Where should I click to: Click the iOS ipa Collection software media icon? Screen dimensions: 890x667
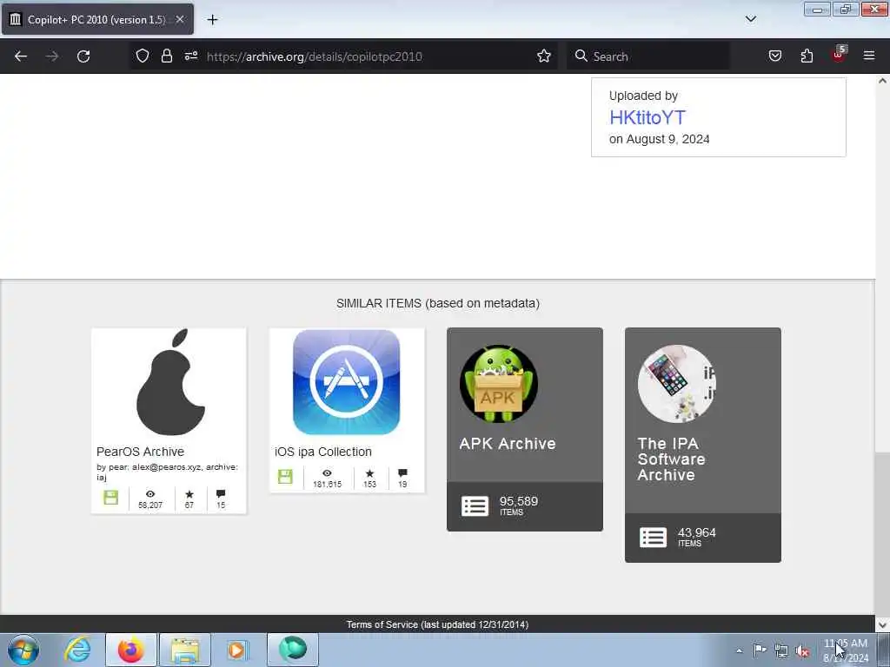pyautogui.click(x=285, y=477)
